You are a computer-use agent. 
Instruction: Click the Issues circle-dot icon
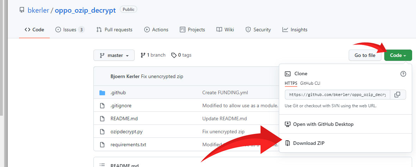[58, 30]
